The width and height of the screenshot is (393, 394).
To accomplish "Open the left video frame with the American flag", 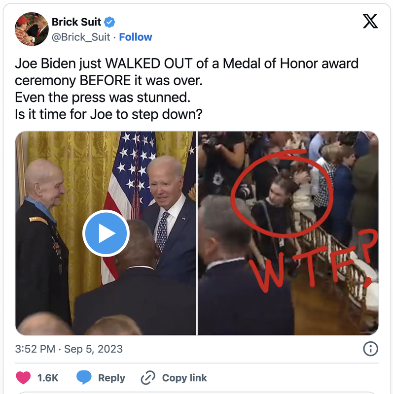I will pyautogui.click(x=106, y=233).
